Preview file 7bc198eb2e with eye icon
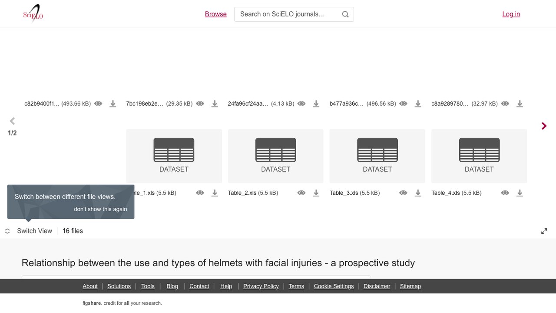 (x=200, y=104)
